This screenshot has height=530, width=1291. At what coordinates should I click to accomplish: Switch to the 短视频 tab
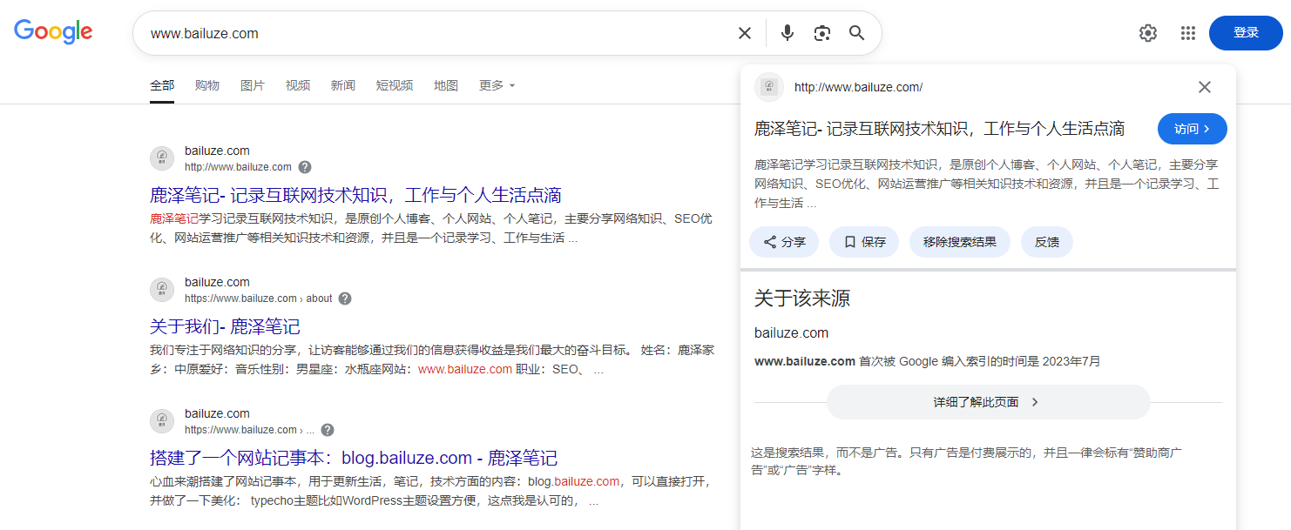(395, 85)
